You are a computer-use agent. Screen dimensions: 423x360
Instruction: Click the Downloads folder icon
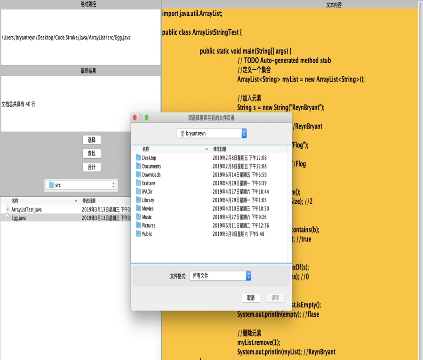point(138,175)
